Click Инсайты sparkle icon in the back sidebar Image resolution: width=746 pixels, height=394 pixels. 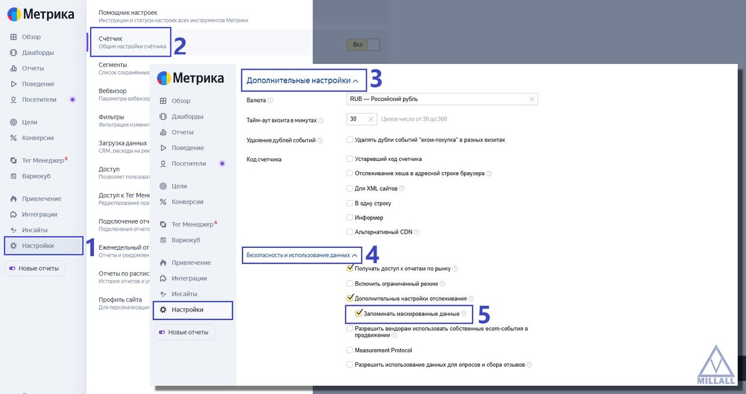[14, 230]
